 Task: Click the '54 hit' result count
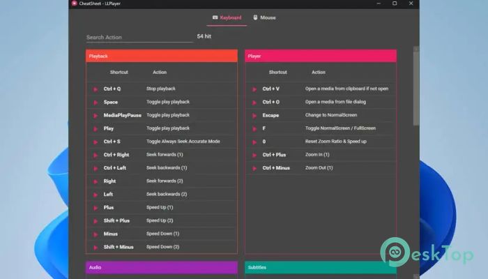click(x=204, y=36)
